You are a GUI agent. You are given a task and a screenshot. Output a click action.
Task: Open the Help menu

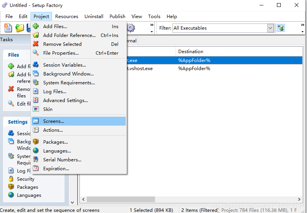point(172,17)
